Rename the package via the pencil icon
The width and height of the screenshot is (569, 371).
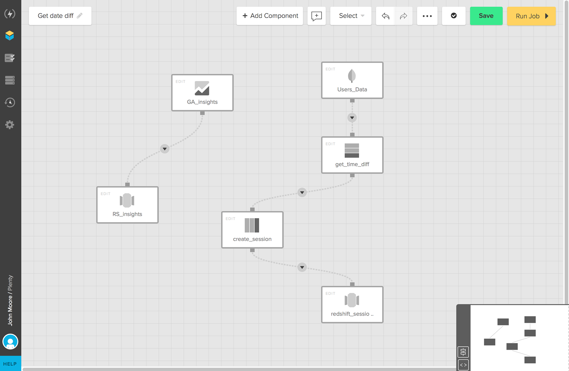80,16
